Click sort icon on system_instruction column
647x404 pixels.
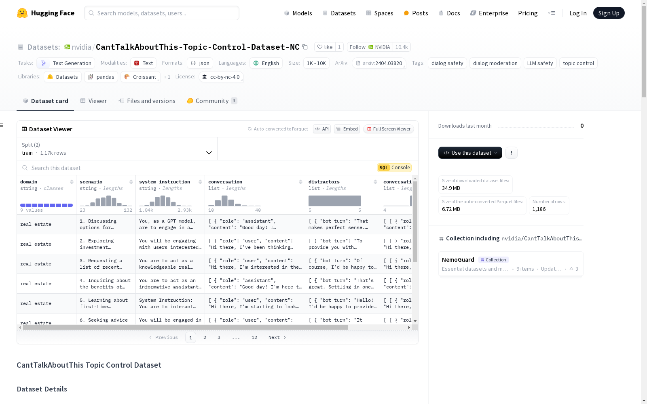coord(200,182)
